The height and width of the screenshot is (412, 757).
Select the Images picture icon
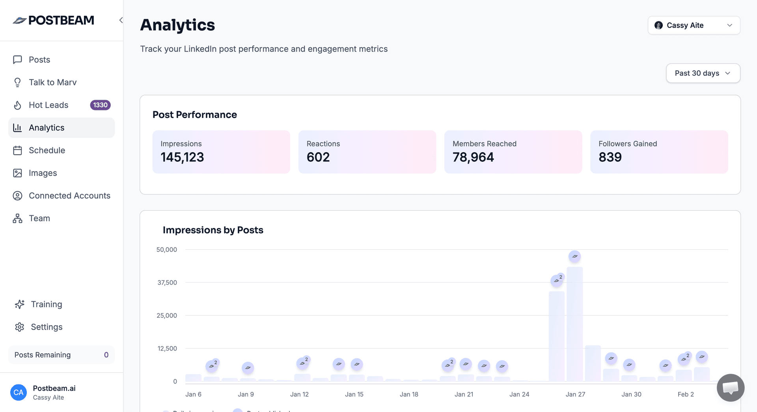(17, 173)
